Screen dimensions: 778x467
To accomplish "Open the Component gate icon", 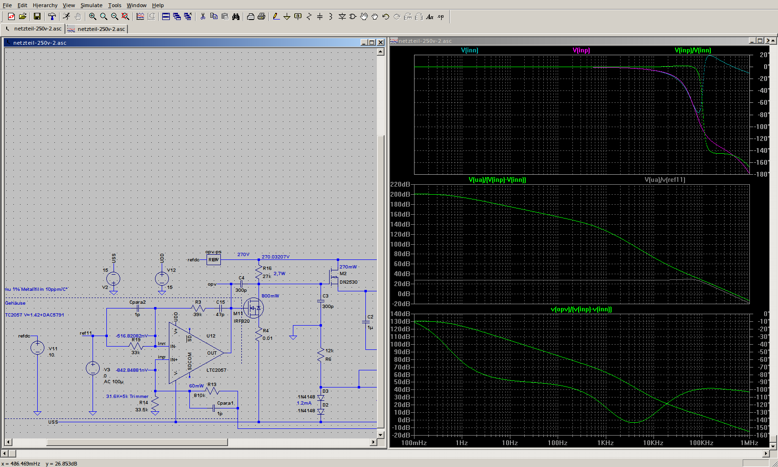I will pyautogui.click(x=353, y=17).
